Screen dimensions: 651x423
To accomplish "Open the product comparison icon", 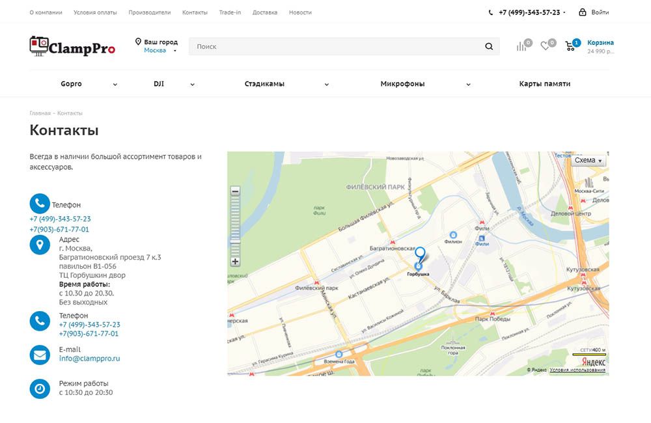I will coord(521,46).
